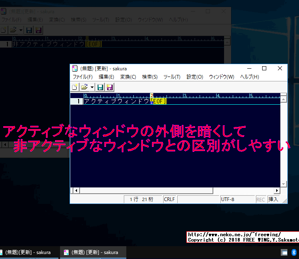Maximize the inactive sakura window

208,11
